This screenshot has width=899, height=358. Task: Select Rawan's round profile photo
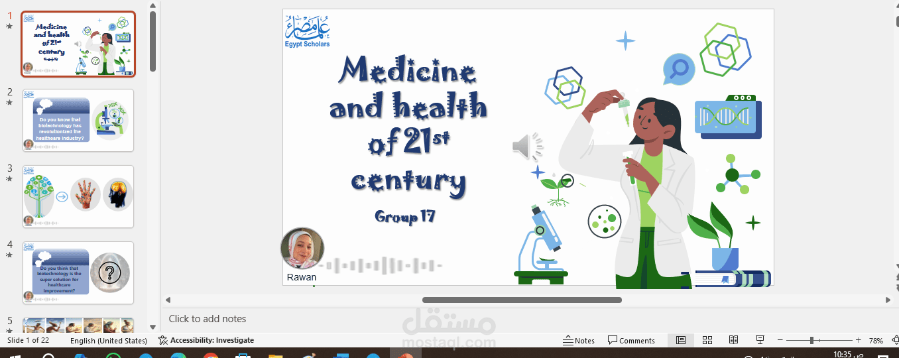pos(302,249)
